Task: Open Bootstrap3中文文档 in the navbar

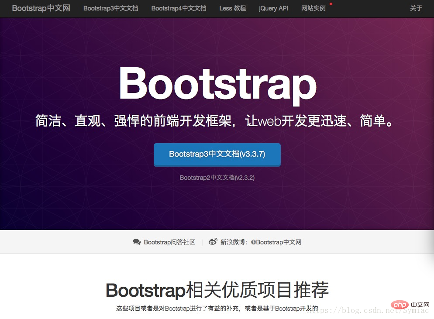Action: [110, 8]
